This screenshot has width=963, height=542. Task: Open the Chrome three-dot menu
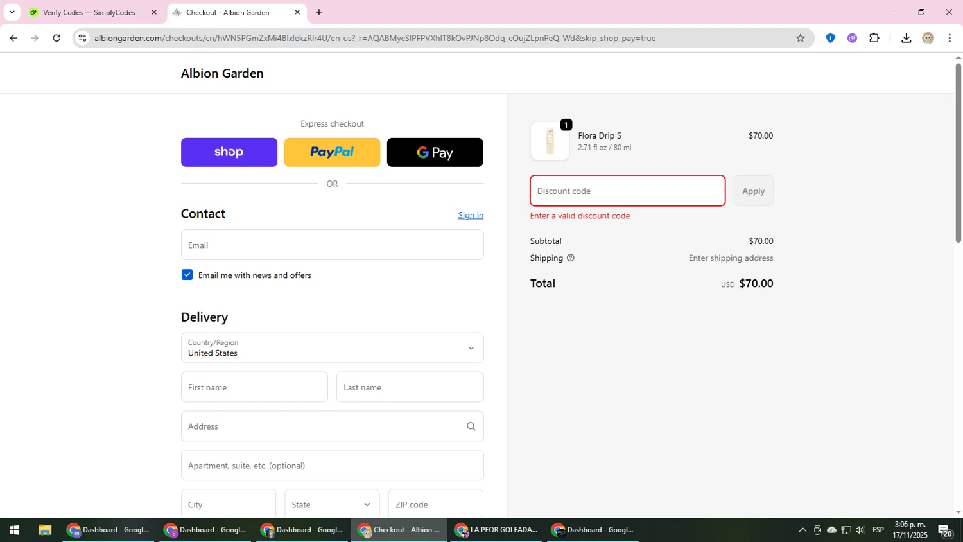coord(950,38)
